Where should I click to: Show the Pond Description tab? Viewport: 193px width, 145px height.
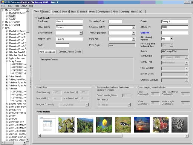click(47, 52)
